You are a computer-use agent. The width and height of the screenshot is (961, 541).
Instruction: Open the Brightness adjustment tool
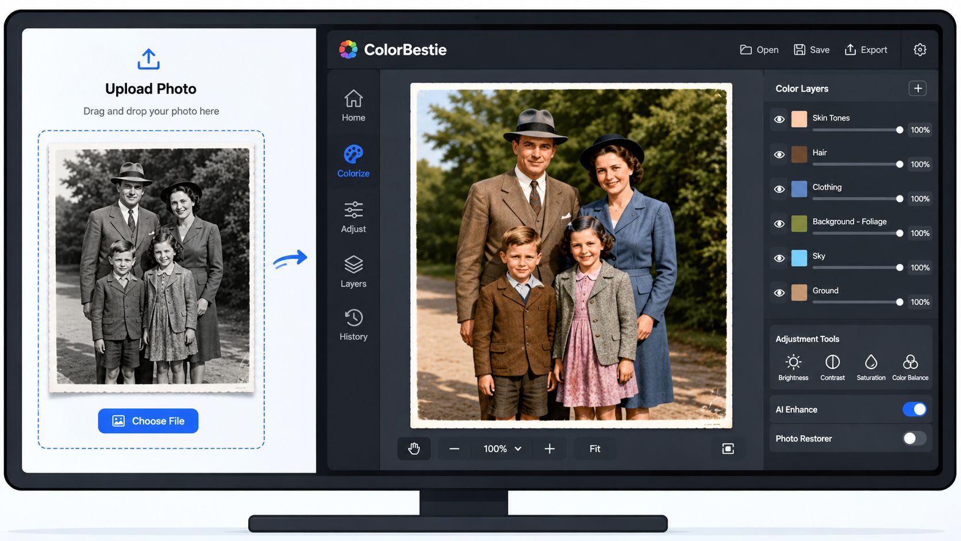coord(793,367)
